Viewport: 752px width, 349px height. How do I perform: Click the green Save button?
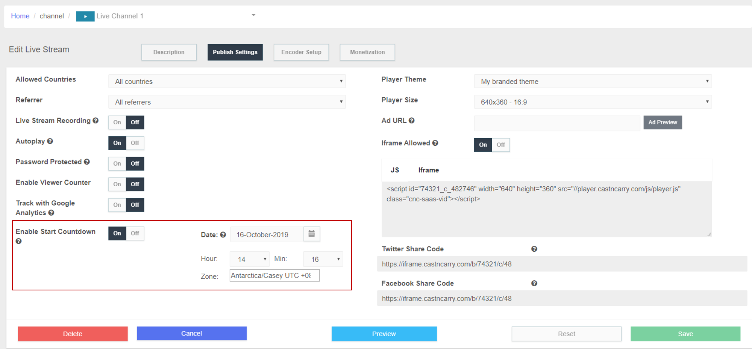pyautogui.click(x=685, y=334)
